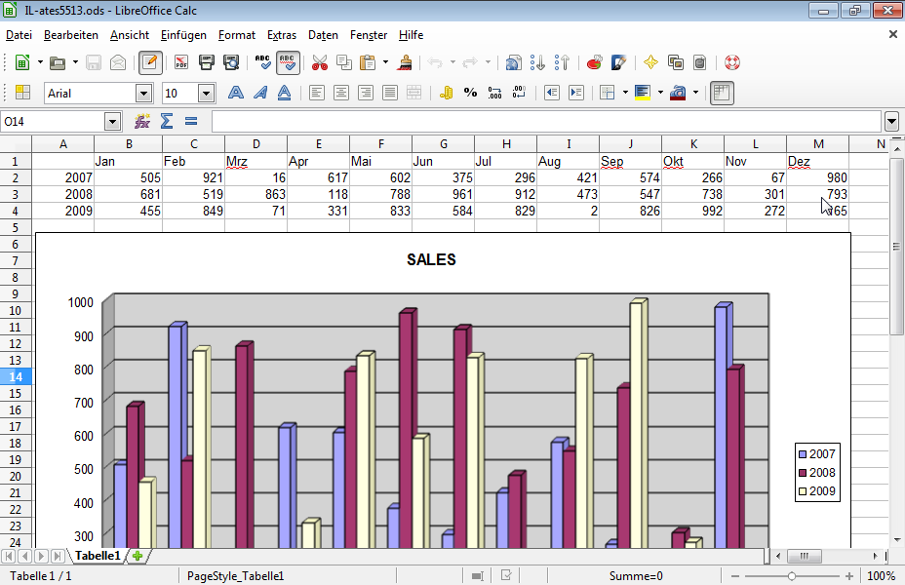Image resolution: width=905 pixels, height=585 pixels.
Task: Apply the percent number format
Action: (x=470, y=93)
